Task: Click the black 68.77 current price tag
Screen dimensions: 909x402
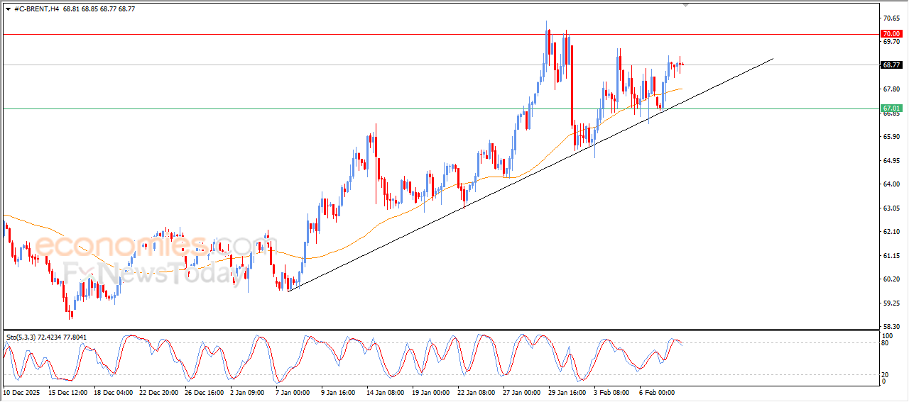Action: click(891, 65)
